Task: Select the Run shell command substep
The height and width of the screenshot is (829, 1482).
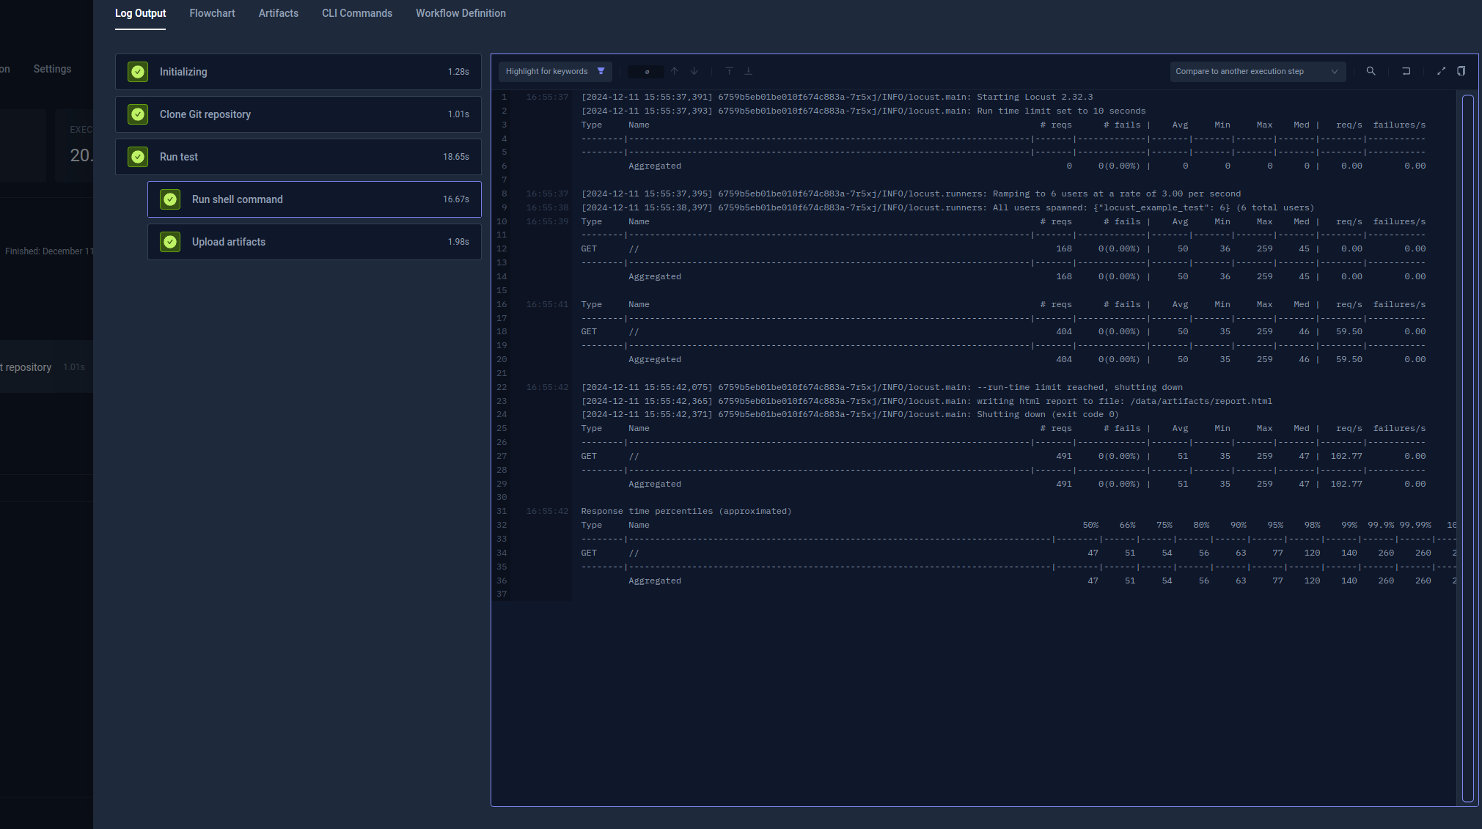Action: click(314, 199)
